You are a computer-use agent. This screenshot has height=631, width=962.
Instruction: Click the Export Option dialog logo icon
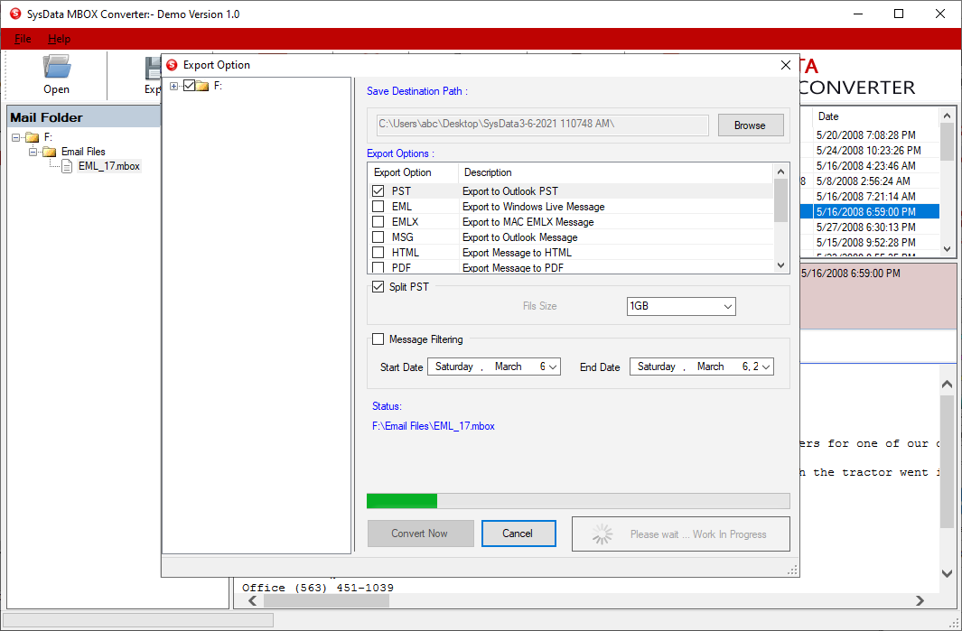[x=172, y=65]
